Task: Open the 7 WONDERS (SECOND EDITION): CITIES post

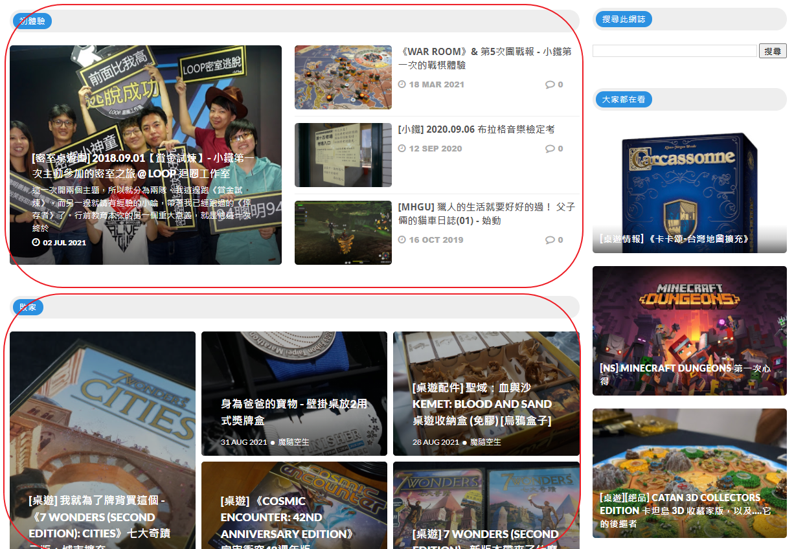Action: pyautogui.click(x=102, y=440)
